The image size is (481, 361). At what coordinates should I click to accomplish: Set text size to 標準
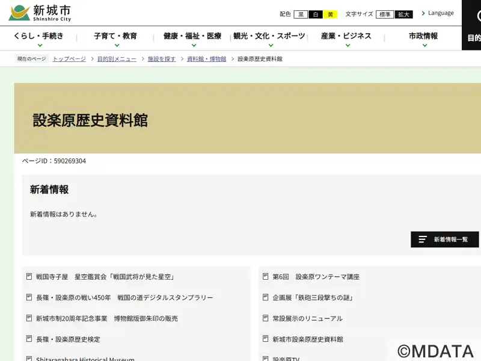(x=385, y=14)
